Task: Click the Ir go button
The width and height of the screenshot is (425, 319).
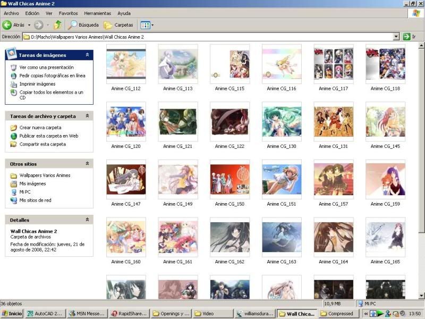Action: tap(409, 36)
